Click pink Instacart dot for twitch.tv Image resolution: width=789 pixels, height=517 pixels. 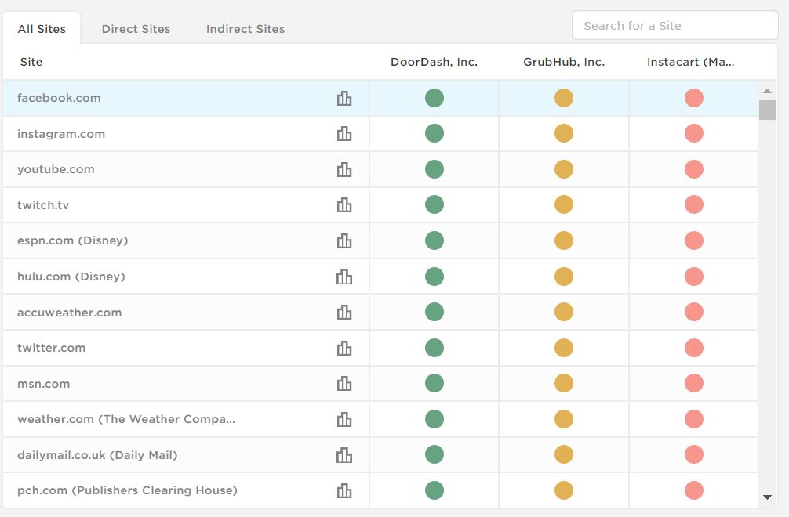tap(694, 205)
